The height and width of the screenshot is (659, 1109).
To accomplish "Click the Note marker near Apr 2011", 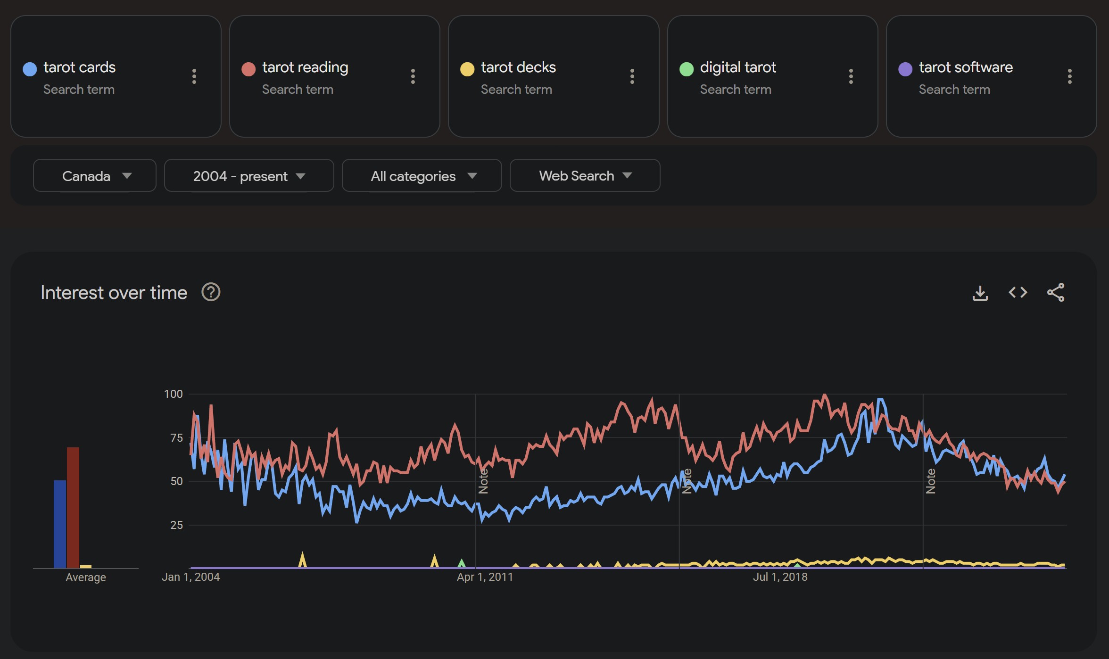I will pos(483,481).
